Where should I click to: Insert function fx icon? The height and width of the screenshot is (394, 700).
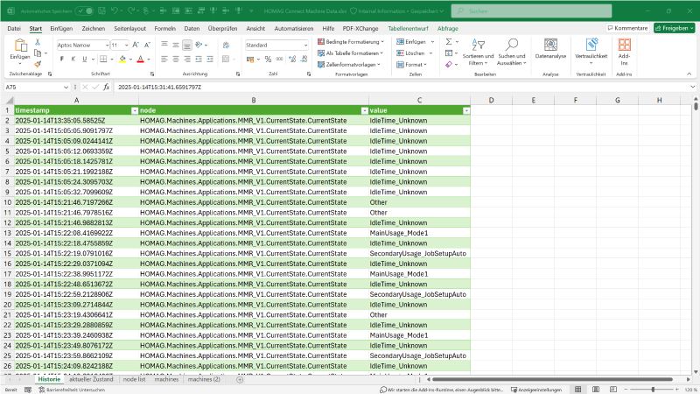106,87
